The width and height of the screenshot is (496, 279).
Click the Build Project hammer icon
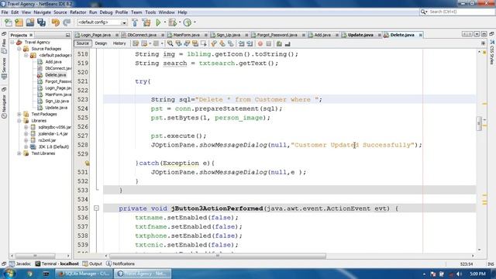point(135,22)
